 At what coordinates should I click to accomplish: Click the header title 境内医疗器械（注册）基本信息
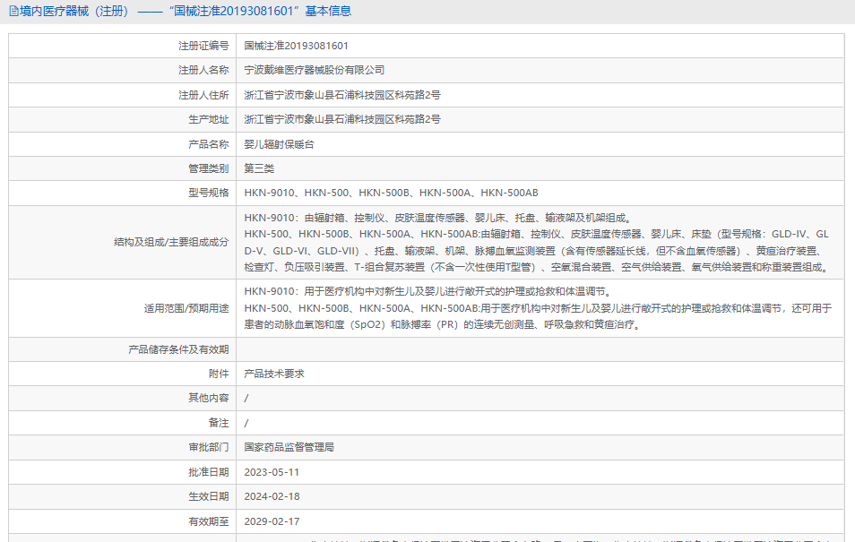click(186, 11)
